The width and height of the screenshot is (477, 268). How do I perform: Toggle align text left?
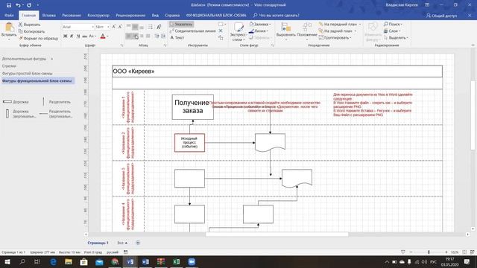coord(129,36)
